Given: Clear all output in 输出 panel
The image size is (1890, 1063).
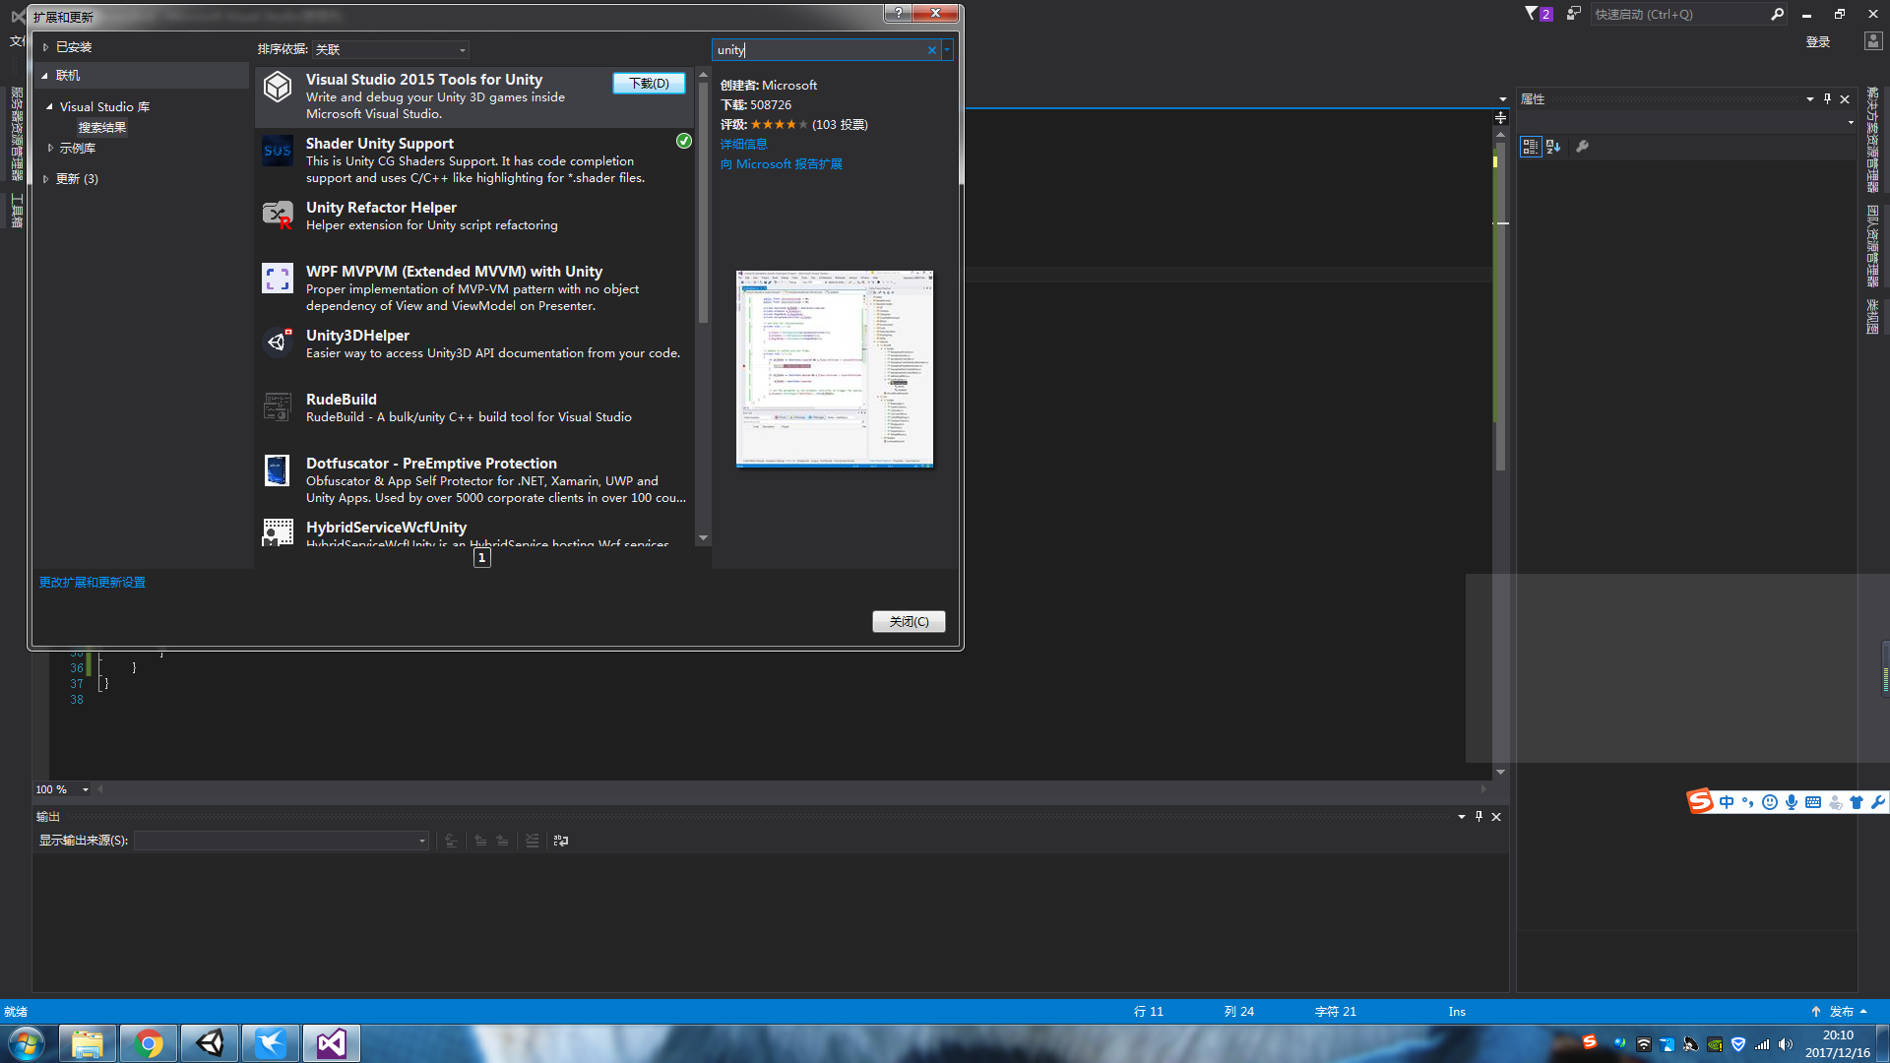Looking at the screenshot, I should pyautogui.click(x=533, y=841).
